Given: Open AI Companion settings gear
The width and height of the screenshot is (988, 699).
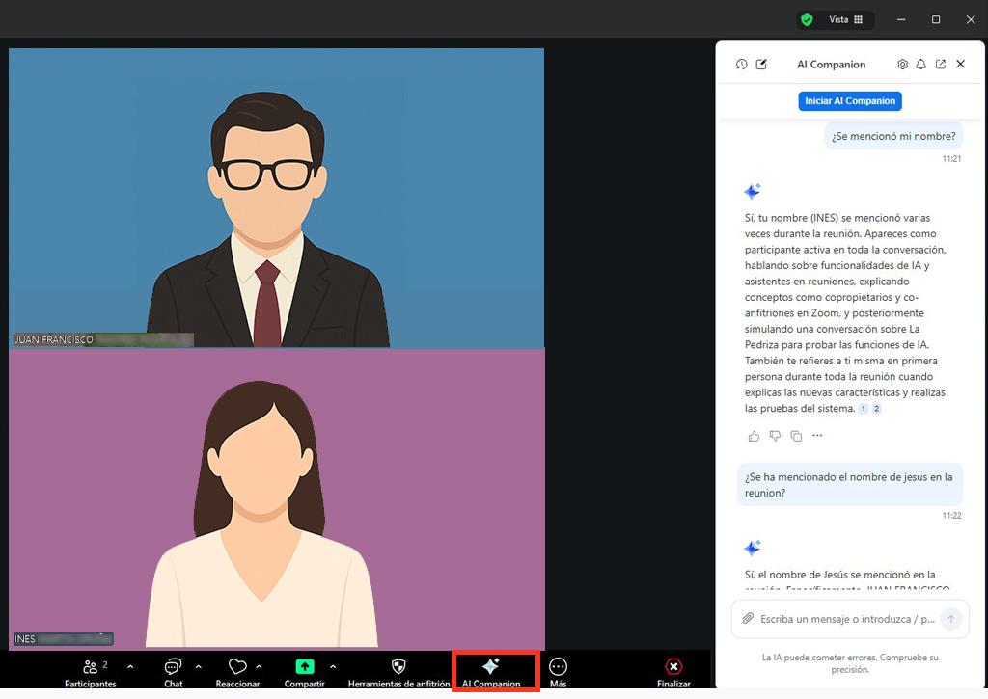Looking at the screenshot, I should point(902,65).
